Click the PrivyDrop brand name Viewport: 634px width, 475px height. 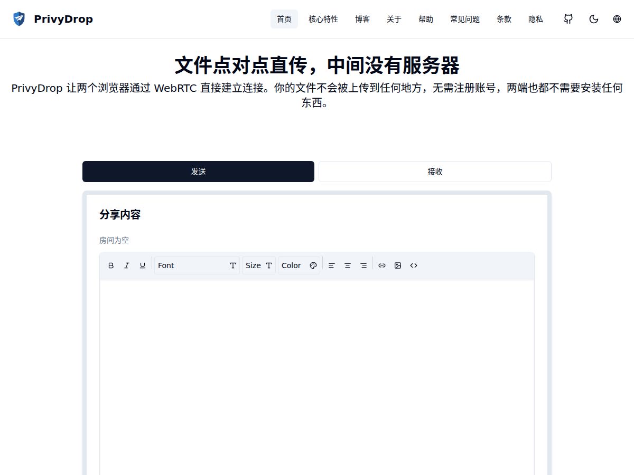coord(63,19)
